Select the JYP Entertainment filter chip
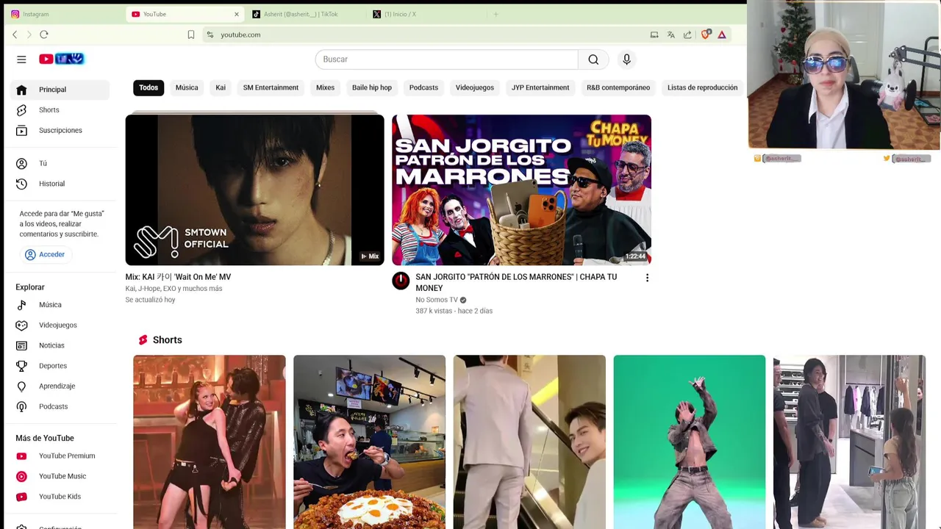The height and width of the screenshot is (529, 941). [540, 87]
